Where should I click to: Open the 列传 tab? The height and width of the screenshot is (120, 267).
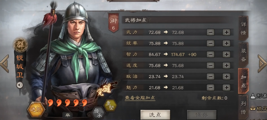pyautogui.click(x=243, y=108)
